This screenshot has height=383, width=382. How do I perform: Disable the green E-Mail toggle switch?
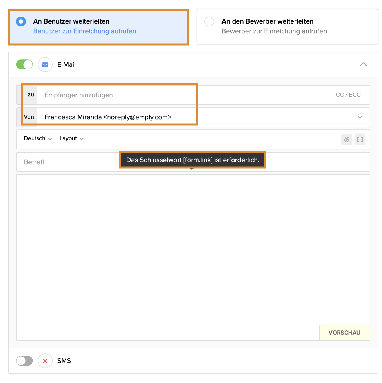coord(24,64)
